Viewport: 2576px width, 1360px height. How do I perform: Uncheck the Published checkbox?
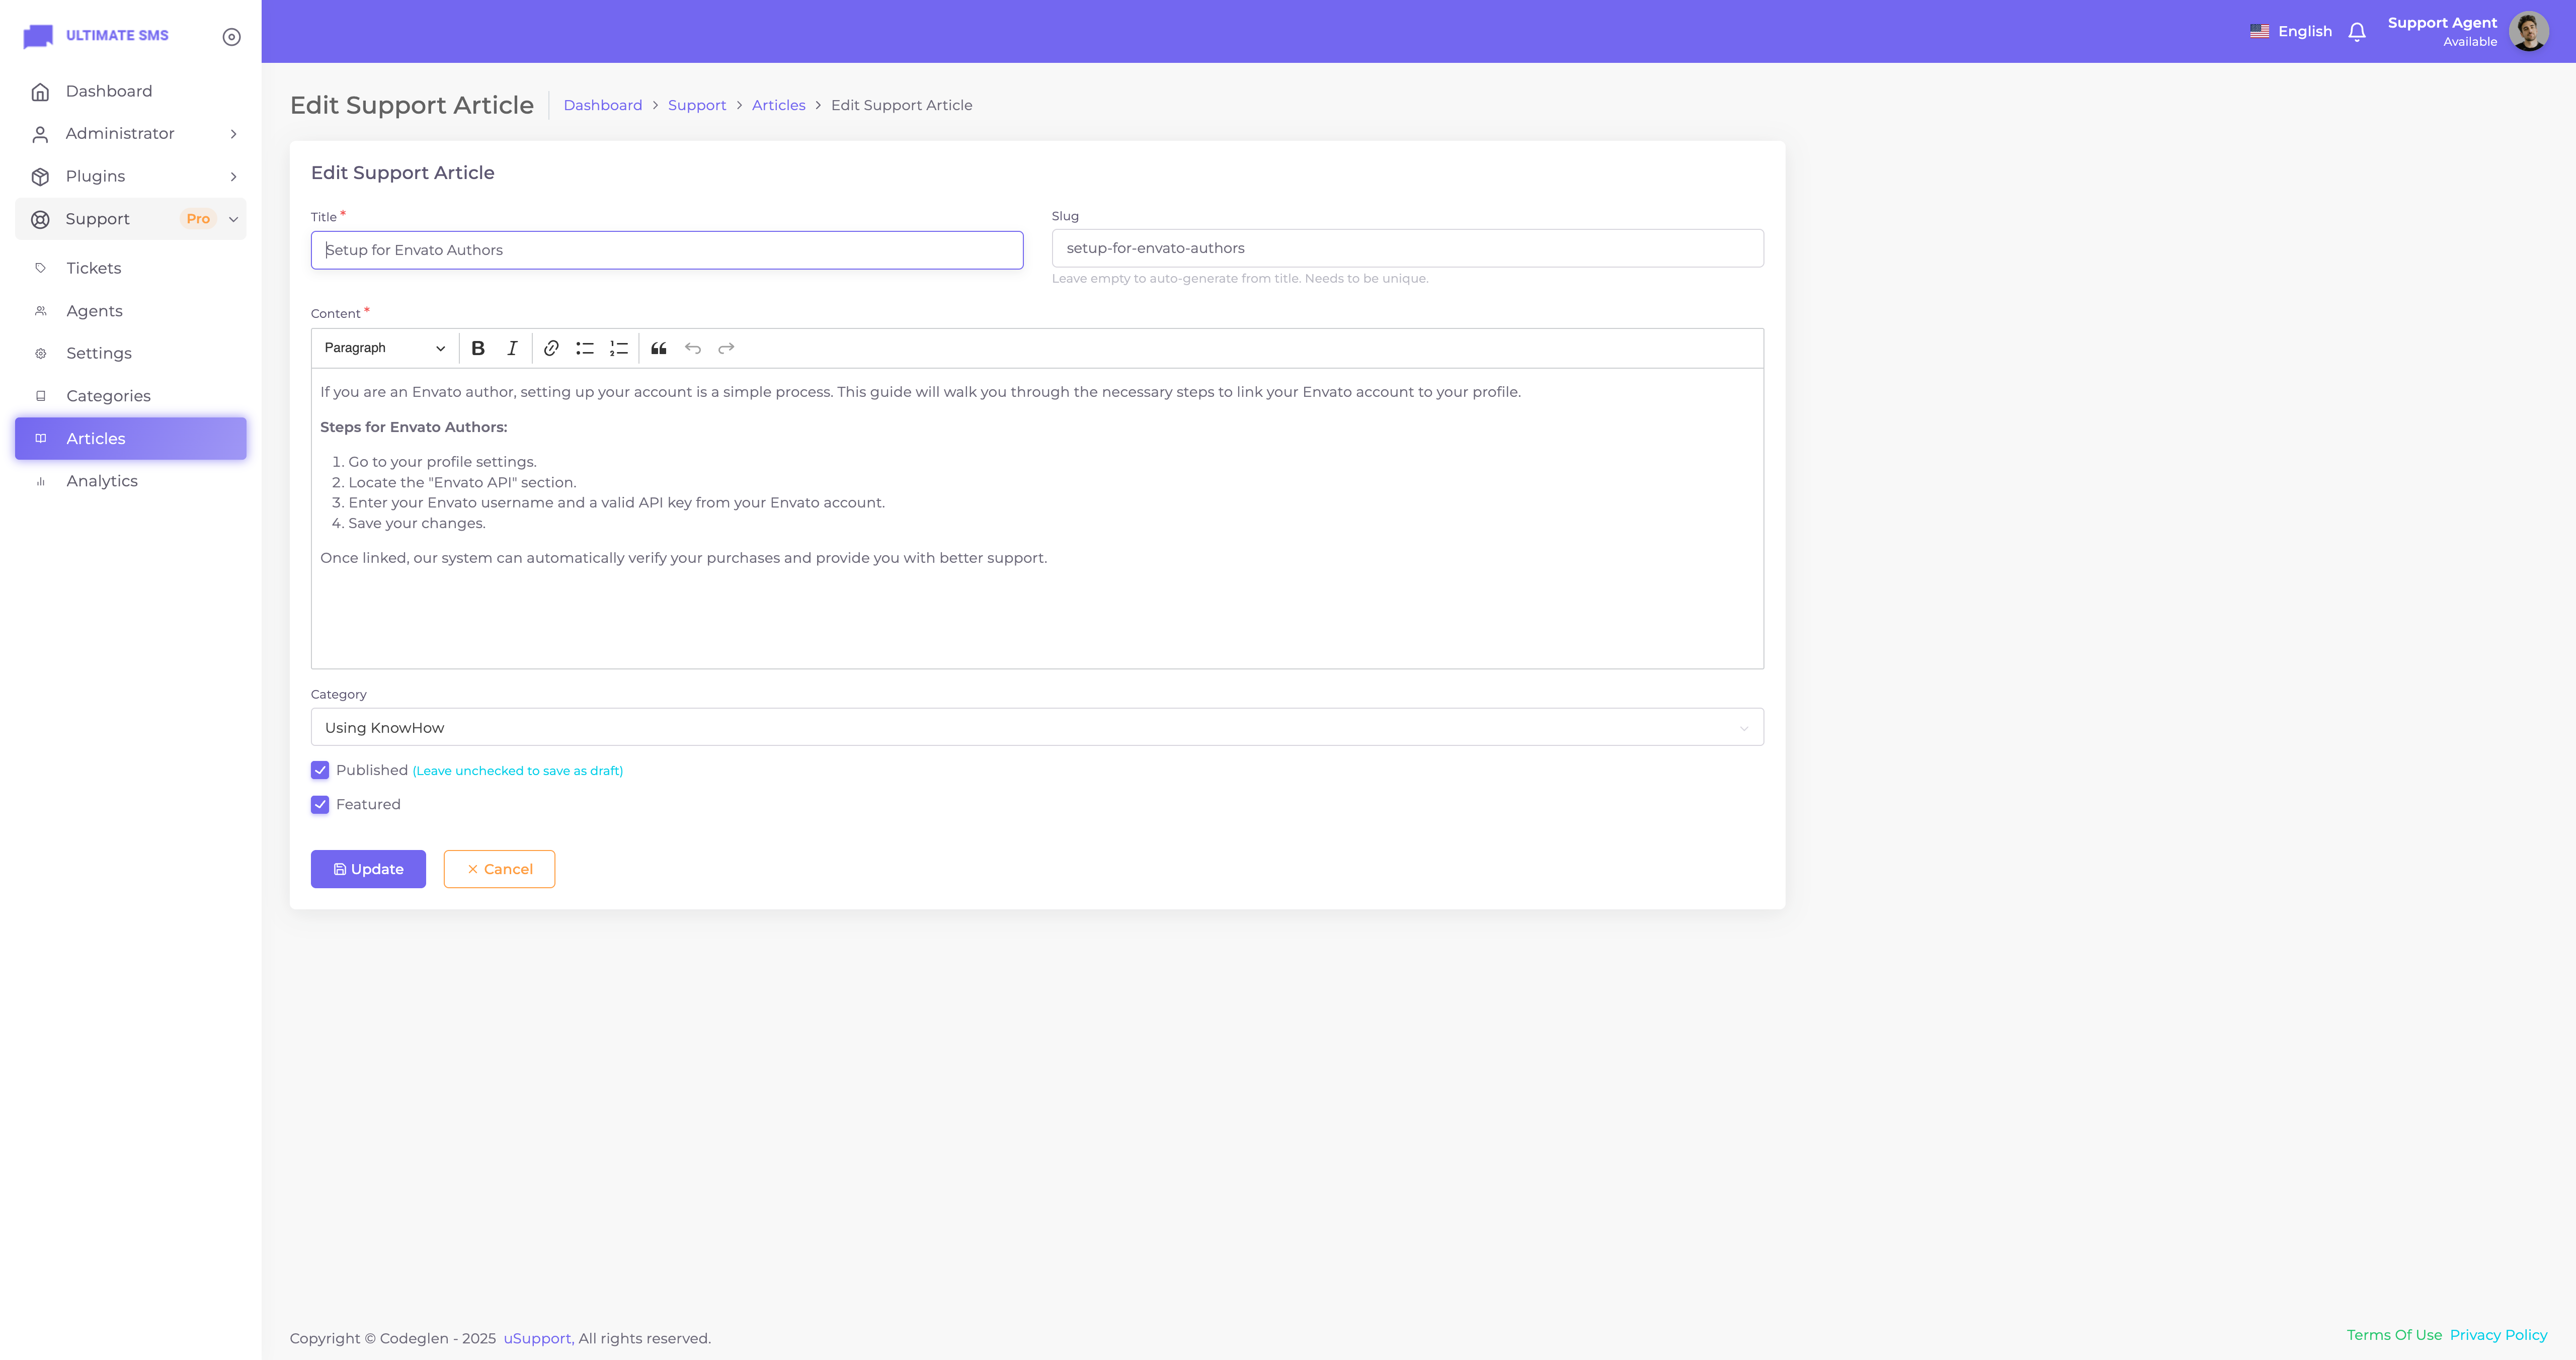[x=320, y=770]
